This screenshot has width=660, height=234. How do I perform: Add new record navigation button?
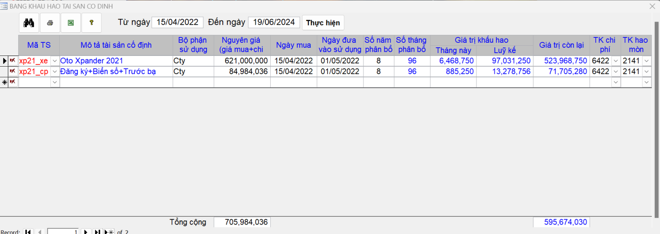109,232
